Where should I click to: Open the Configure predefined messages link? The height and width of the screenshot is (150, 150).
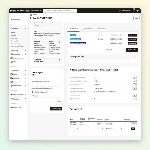pyautogui.click(x=43, y=88)
